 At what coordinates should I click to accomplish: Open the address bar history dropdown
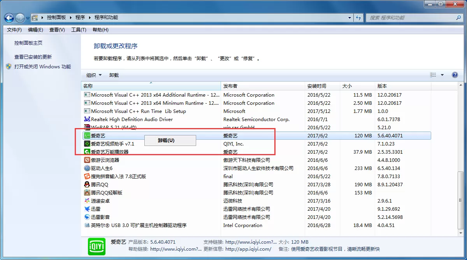click(350, 17)
